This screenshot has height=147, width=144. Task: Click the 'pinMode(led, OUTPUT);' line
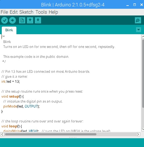pyautogui.click(x=21, y=106)
